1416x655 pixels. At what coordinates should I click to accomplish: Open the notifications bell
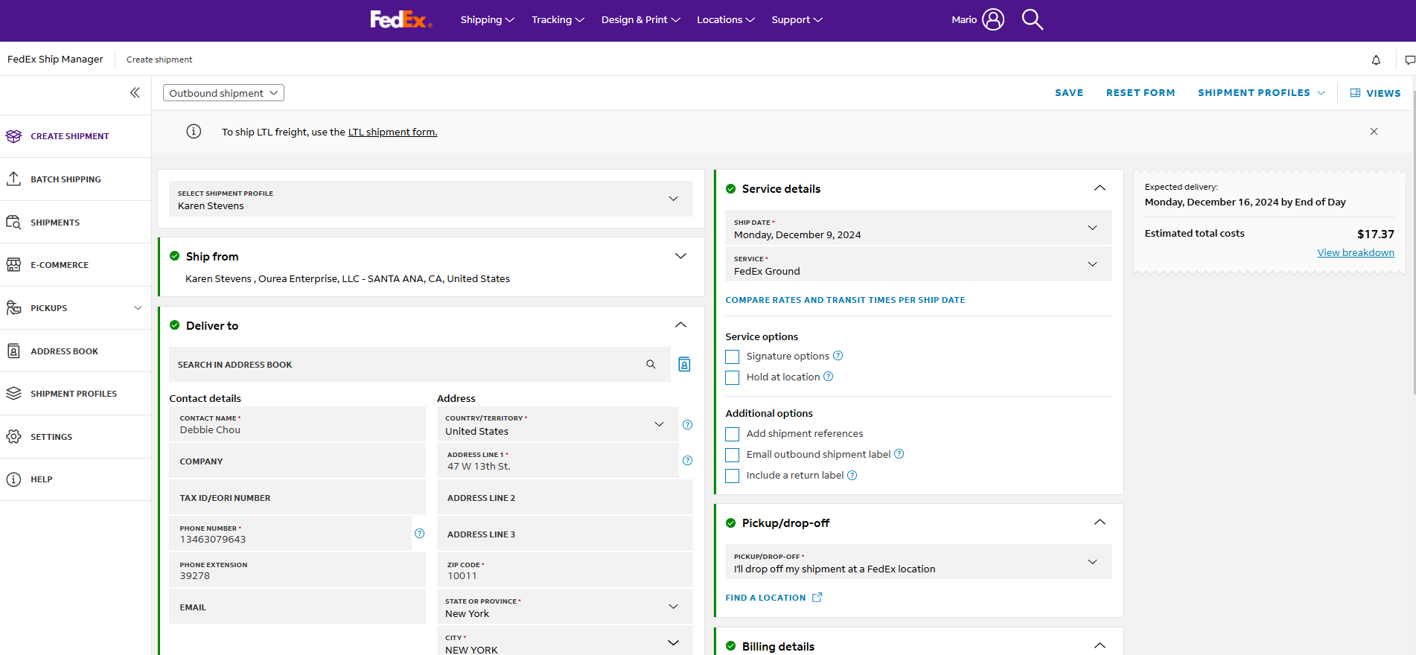1376,60
